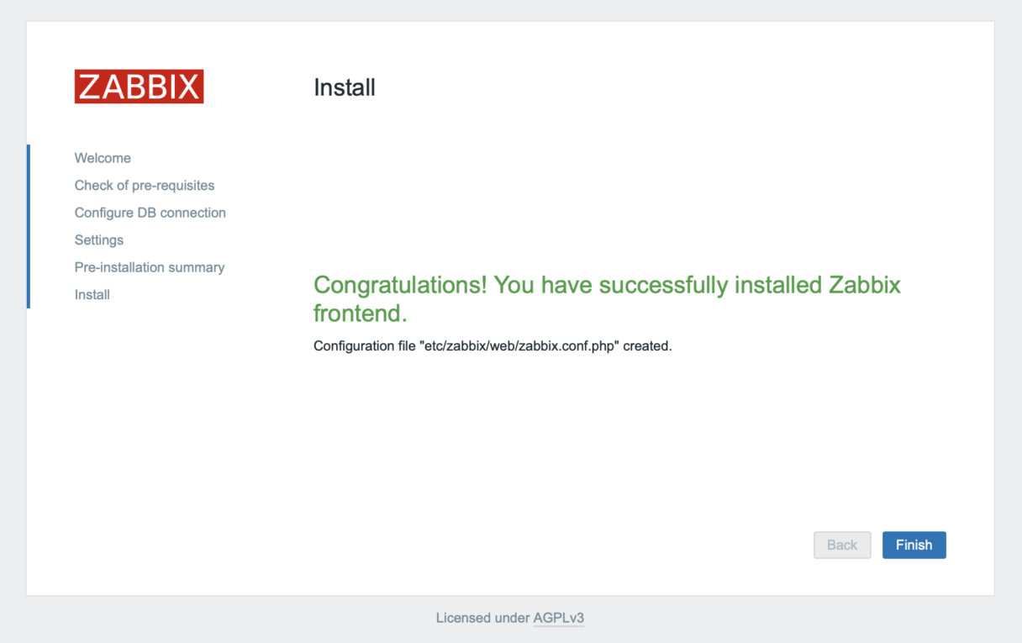Open the AGPLv3 license link
The width and height of the screenshot is (1022, 643).
(559, 618)
